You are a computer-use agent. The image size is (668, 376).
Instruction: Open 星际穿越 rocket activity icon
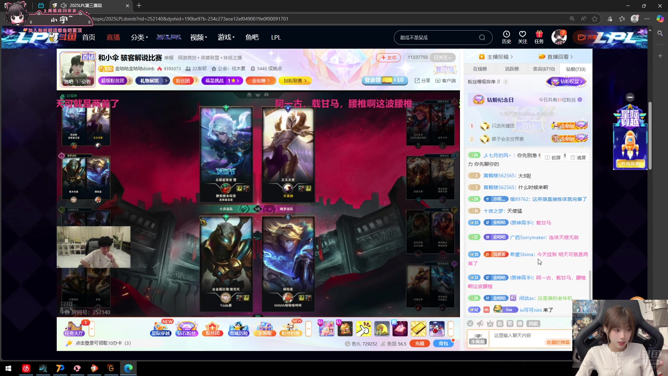pyautogui.click(x=161, y=329)
